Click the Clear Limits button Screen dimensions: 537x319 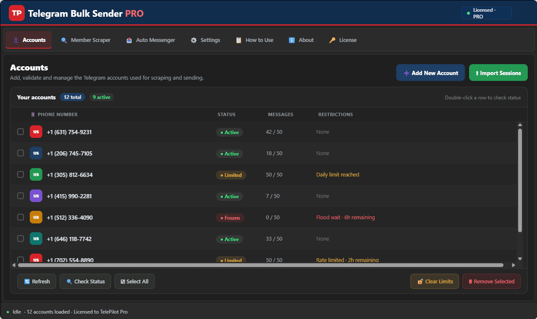click(435, 281)
